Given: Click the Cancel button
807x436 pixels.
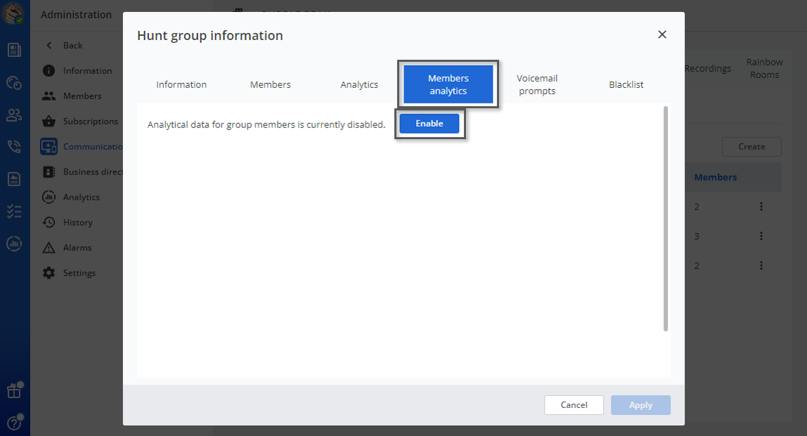Looking at the screenshot, I should click(x=574, y=405).
